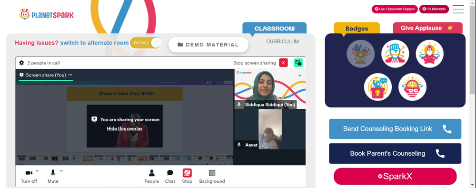Click the "Stop screen sharing" text label
This screenshot has height=188, width=476.
pyautogui.click(x=254, y=63)
